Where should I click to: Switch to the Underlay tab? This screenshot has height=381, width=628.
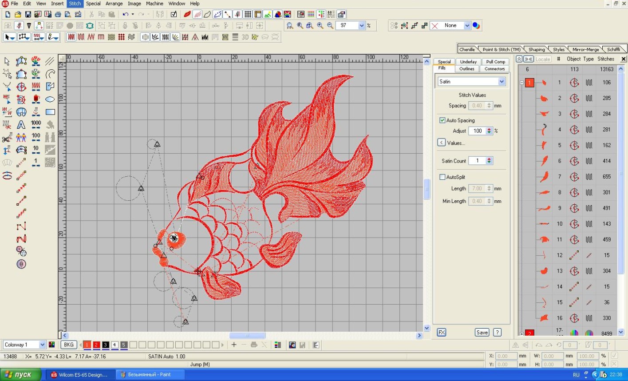pos(468,62)
